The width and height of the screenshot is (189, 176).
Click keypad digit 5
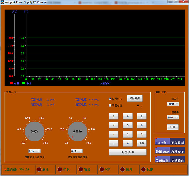[128, 125]
